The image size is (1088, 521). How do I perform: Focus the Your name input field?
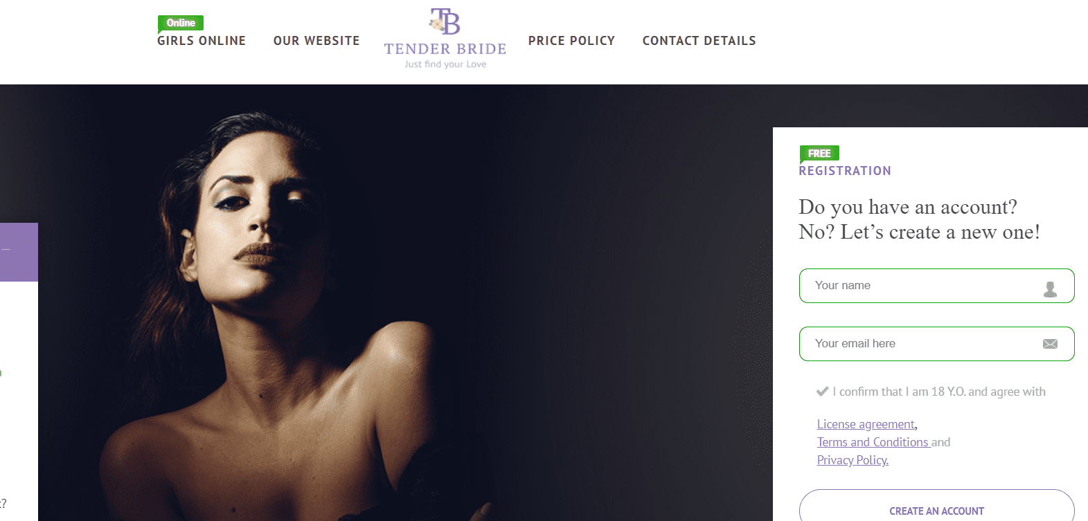936,286
